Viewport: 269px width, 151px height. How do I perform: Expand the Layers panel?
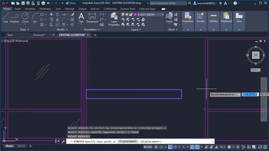click(136, 29)
